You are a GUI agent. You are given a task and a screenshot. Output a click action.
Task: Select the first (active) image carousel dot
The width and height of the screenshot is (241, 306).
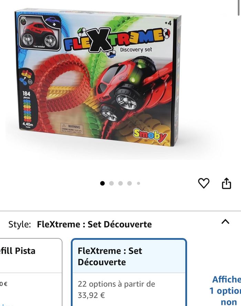click(102, 183)
